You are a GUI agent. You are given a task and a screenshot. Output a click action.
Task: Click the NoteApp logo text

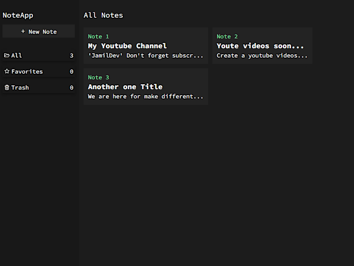(18, 15)
